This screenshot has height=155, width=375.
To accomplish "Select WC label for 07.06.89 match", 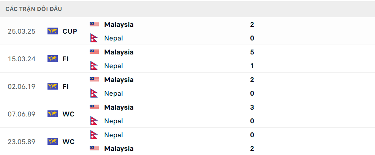I will tap(68, 114).
